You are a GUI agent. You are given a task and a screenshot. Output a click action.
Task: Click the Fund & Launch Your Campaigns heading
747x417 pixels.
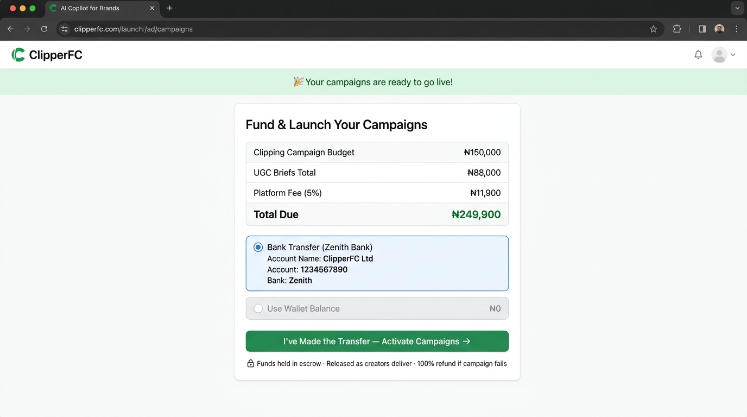337,125
